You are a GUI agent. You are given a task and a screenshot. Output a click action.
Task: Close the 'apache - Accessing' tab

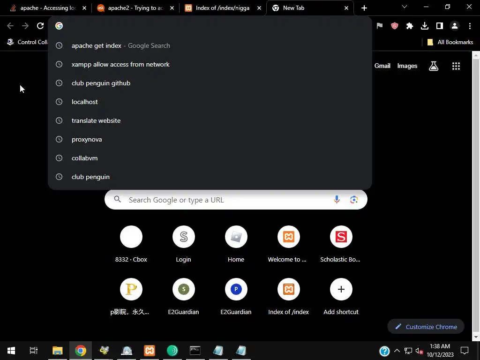coord(84,8)
